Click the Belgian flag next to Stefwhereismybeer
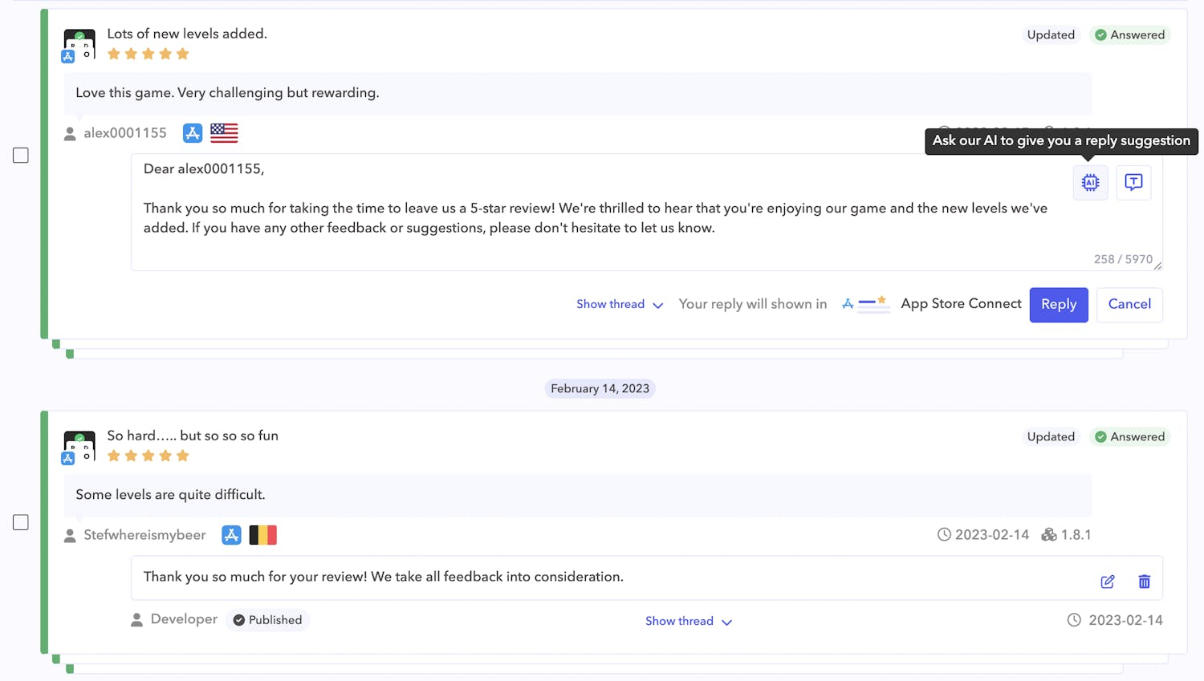1204x681 pixels. [263, 535]
